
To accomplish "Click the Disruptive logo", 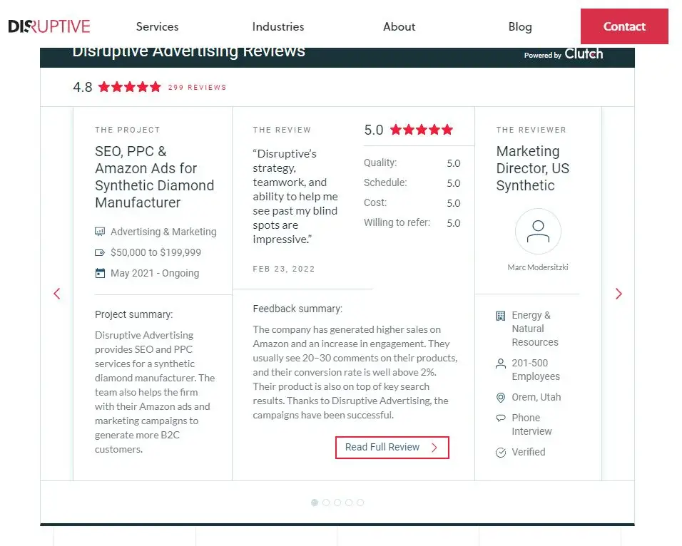I will click(x=49, y=26).
